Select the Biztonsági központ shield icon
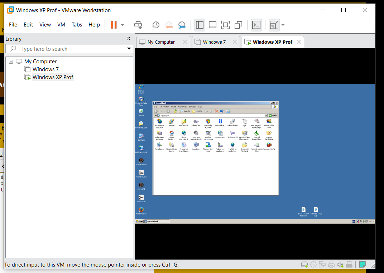 [x=208, y=123]
